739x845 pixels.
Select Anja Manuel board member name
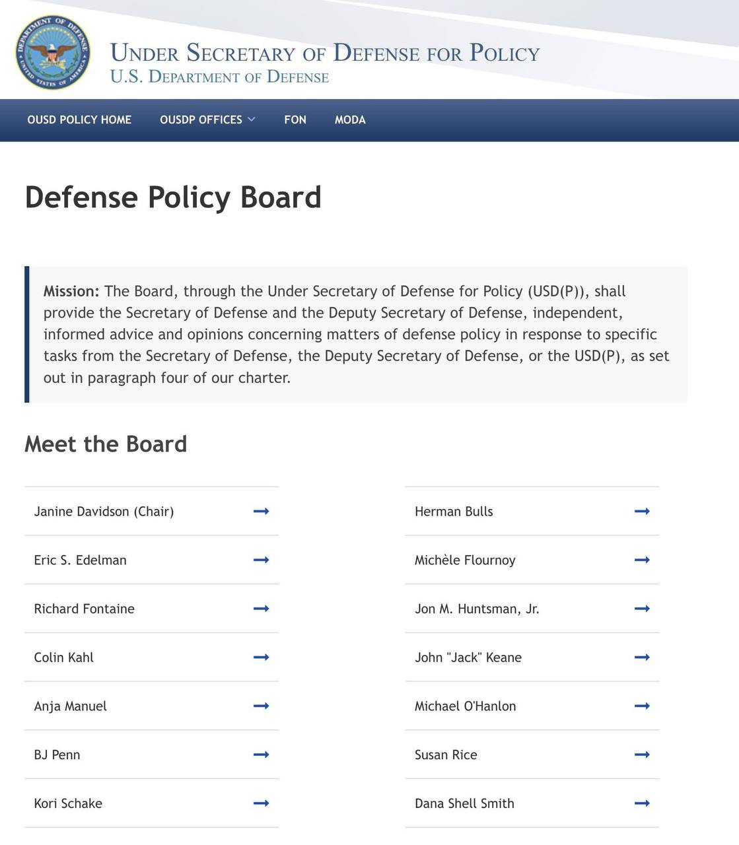click(70, 706)
